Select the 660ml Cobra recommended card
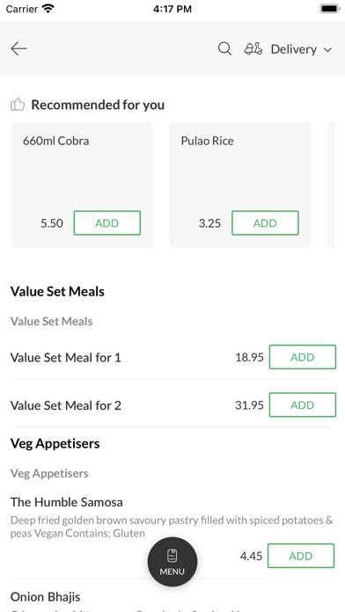This screenshot has width=345, height=612. tap(82, 185)
